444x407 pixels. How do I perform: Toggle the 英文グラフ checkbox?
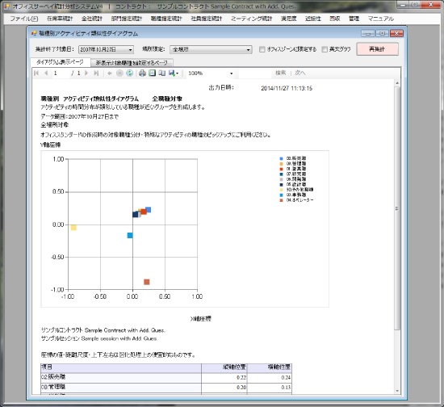[325, 49]
